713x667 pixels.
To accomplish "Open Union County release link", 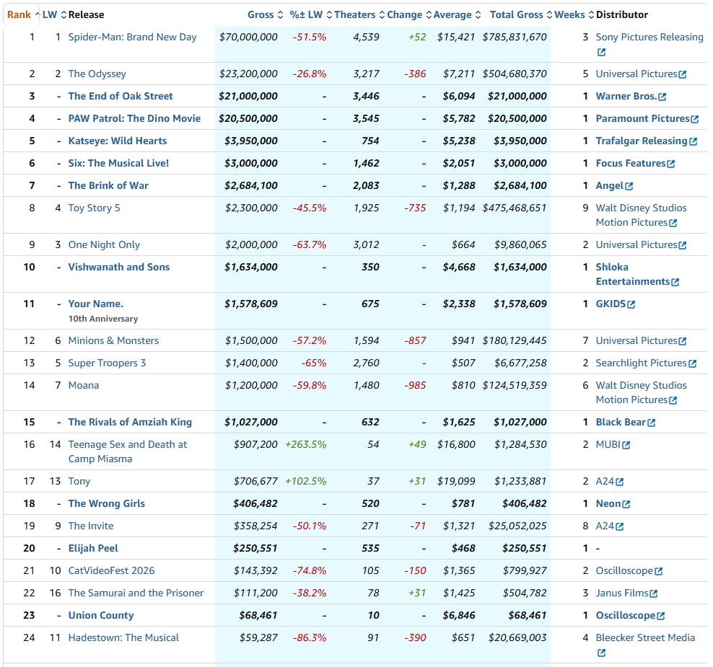I will tap(101, 616).
